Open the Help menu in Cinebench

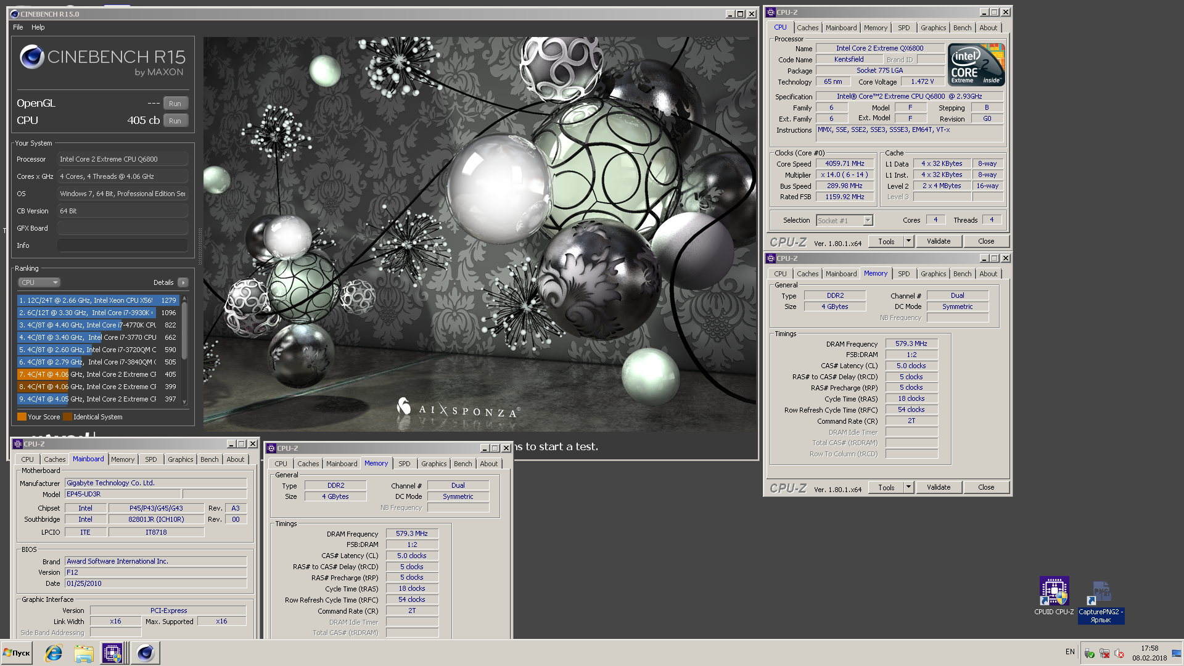(x=38, y=27)
